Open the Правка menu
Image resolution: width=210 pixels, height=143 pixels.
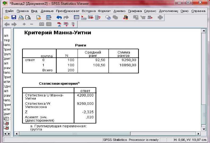(23, 11)
